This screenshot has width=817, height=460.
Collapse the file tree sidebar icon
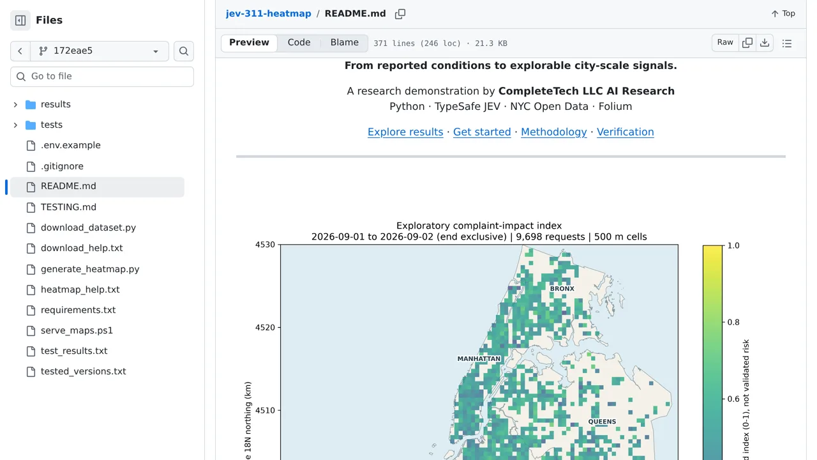click(x=20, y=20)
